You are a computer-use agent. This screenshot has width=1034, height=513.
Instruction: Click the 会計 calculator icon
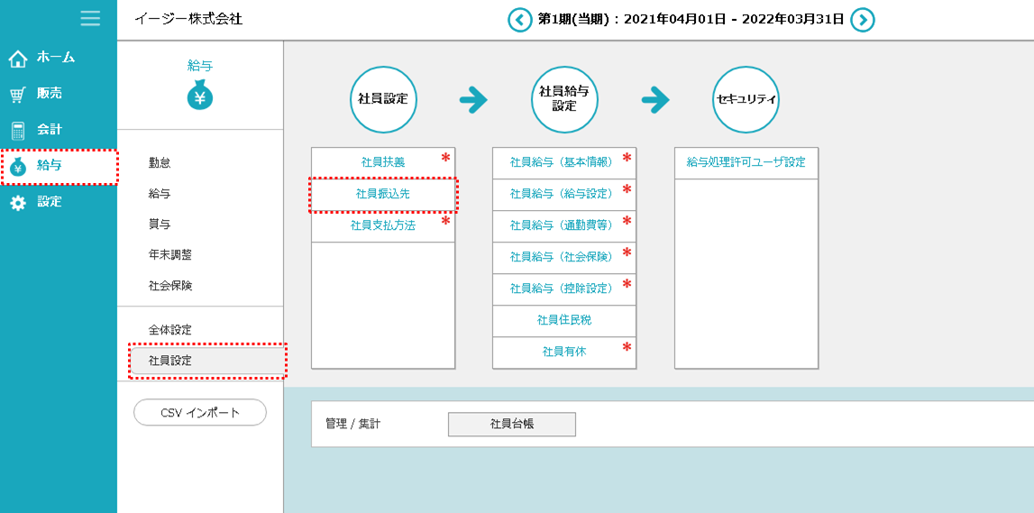tap(18, 131)
